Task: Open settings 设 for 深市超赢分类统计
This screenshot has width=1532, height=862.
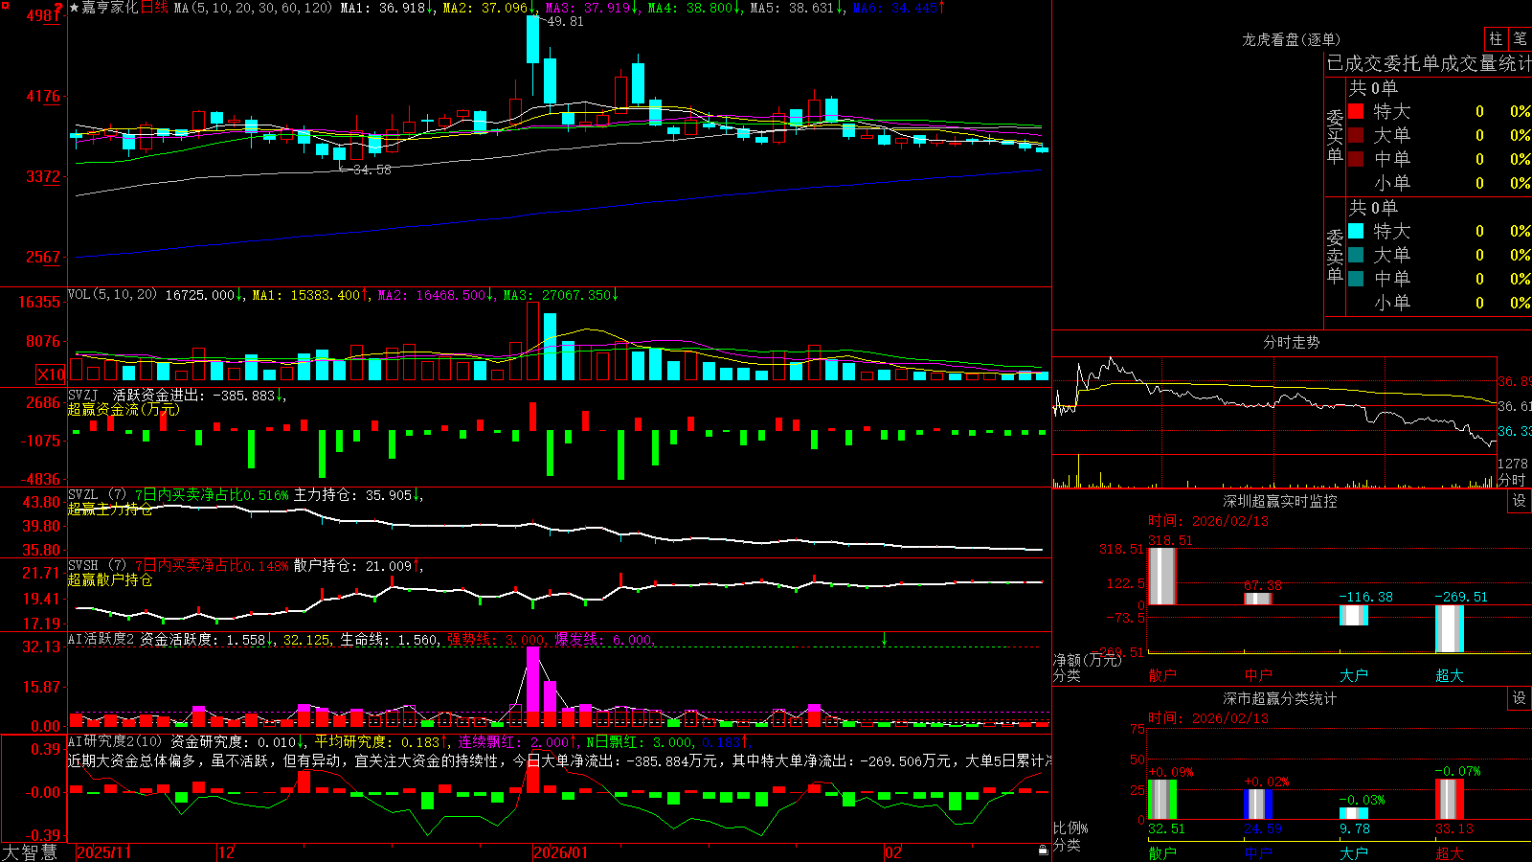Action: point(1520,698)
